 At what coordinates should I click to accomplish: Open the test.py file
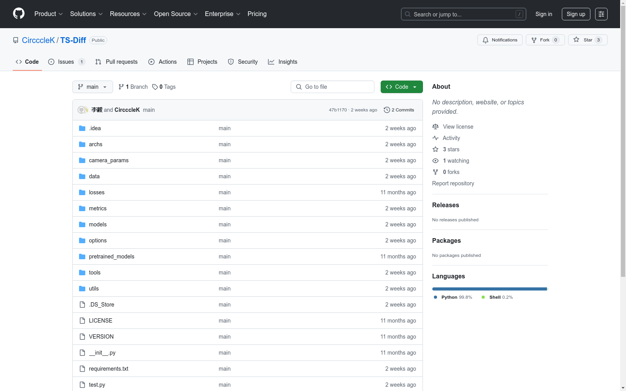click(x=97, y=385)
